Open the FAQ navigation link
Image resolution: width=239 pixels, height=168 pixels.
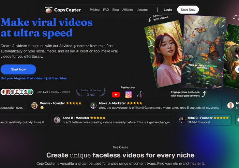click(106, 10)
